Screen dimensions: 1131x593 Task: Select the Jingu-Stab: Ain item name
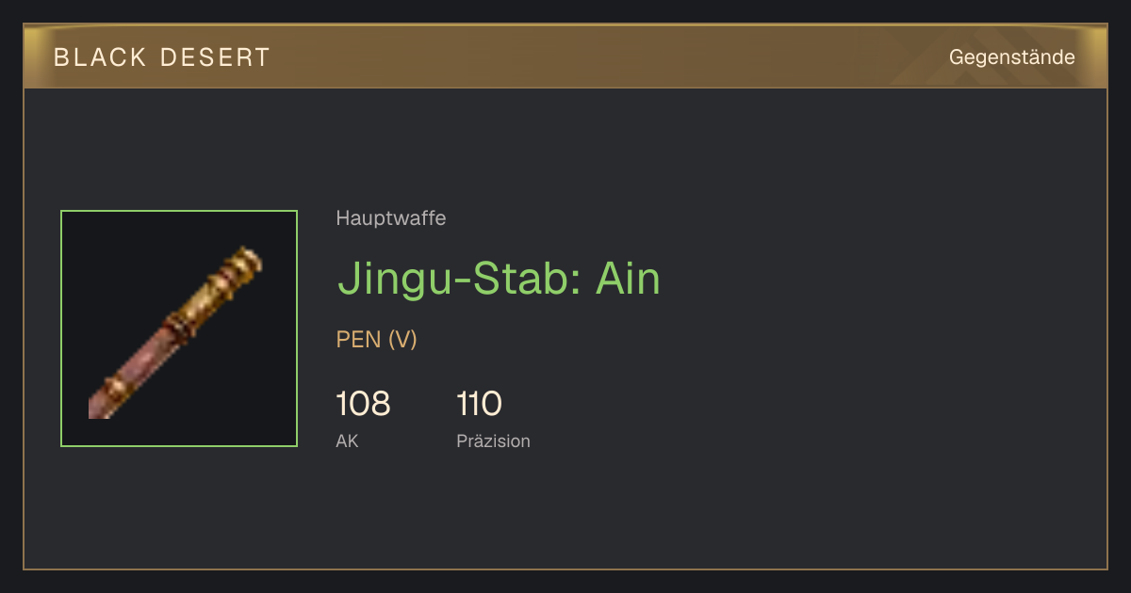pos(499,279)
